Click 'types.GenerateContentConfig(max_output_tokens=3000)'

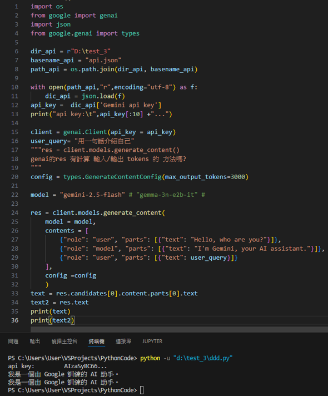pos(156,177)
